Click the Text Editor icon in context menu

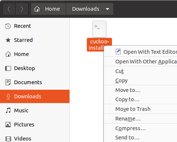pyautogui.click(x=118, y=52)
